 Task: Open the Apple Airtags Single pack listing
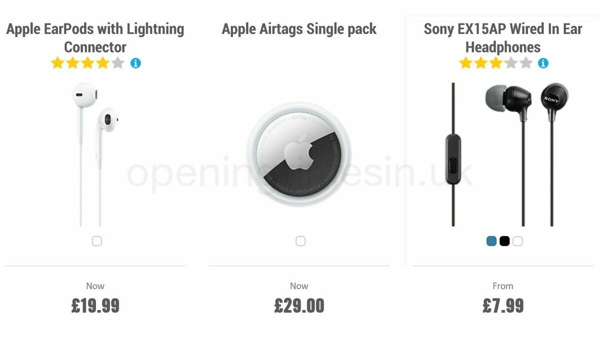coord(299,28)
